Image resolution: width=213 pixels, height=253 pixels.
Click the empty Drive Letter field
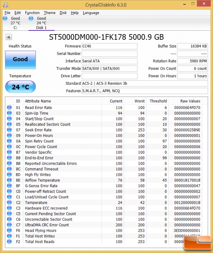coord(109,76)
